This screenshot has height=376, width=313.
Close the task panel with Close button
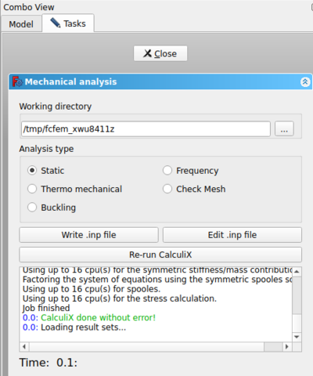click(x=160, y=53)
